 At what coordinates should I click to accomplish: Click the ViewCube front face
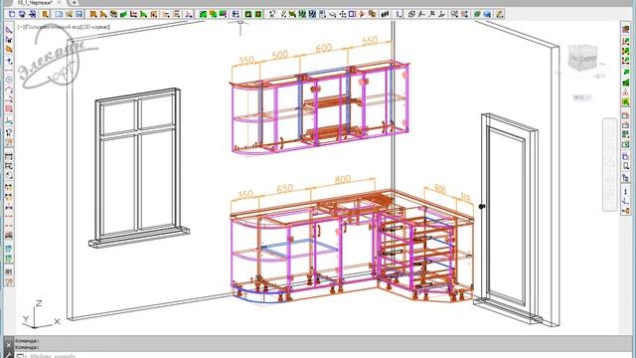click(x=587, y=60)
